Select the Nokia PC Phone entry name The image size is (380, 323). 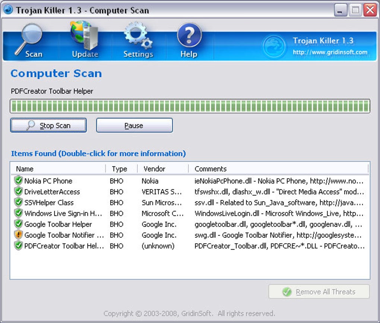(x=48, y=181)
